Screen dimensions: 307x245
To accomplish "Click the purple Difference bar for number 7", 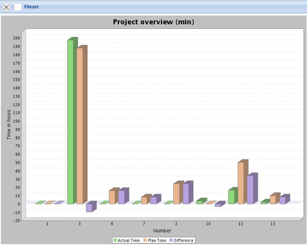I will click(x=153, y=200).
